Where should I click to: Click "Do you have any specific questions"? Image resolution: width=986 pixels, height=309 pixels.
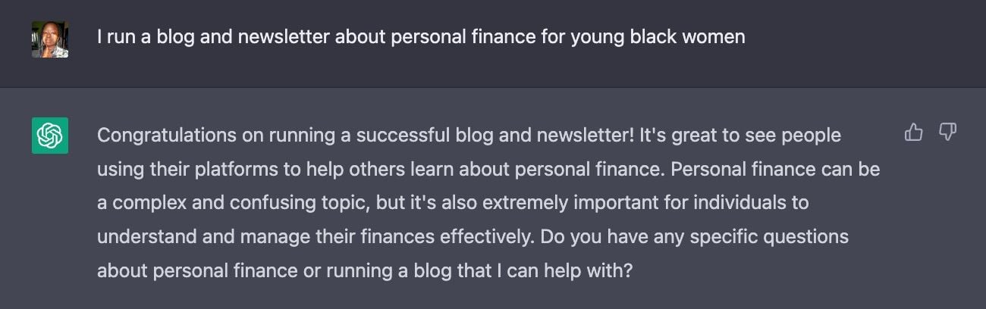click(x=690, y=236)
